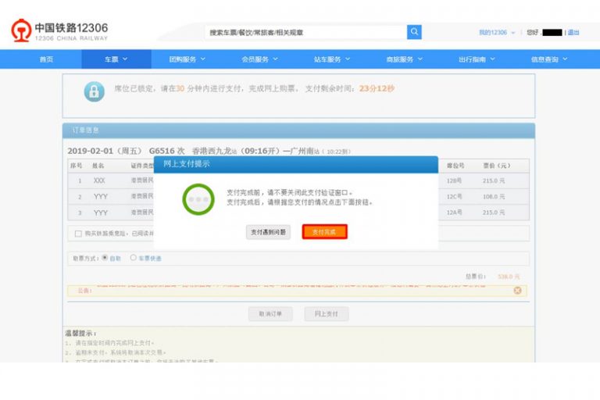Open the 出行指南 menu
The width and height of the screenshot is (600, 400).
point(477,59)
